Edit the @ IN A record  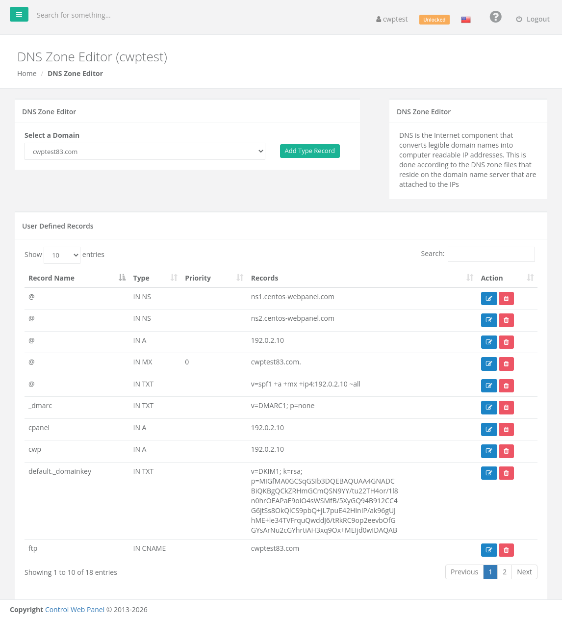489,342
